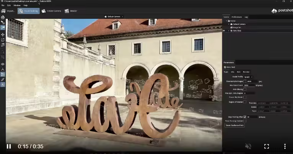293x154 pixels.
Task: Uncheck the Stop Training After checkbox
Action: pos(245,117)
